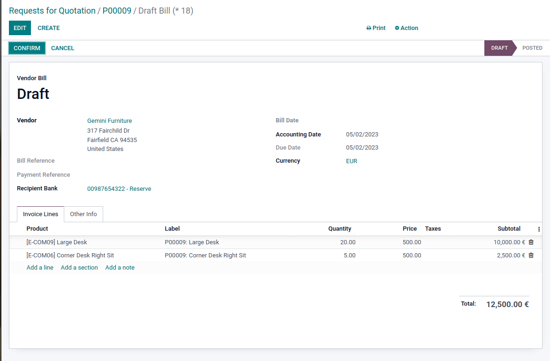Sort by the Quantity column header
550x361 pixels.
point(339,229)
